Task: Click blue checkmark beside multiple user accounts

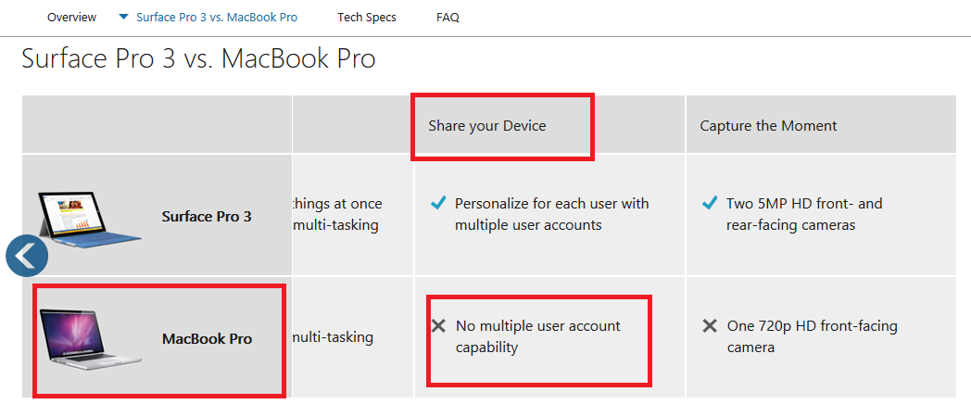Action: coord(438,203)
